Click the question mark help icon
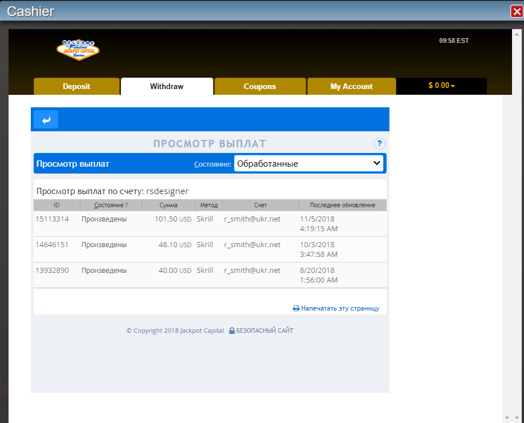Screen dimensions: 524x423 (379, 144)
